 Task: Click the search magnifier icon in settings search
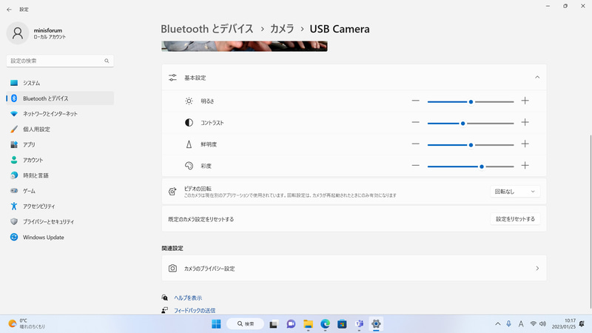(107, 61)
